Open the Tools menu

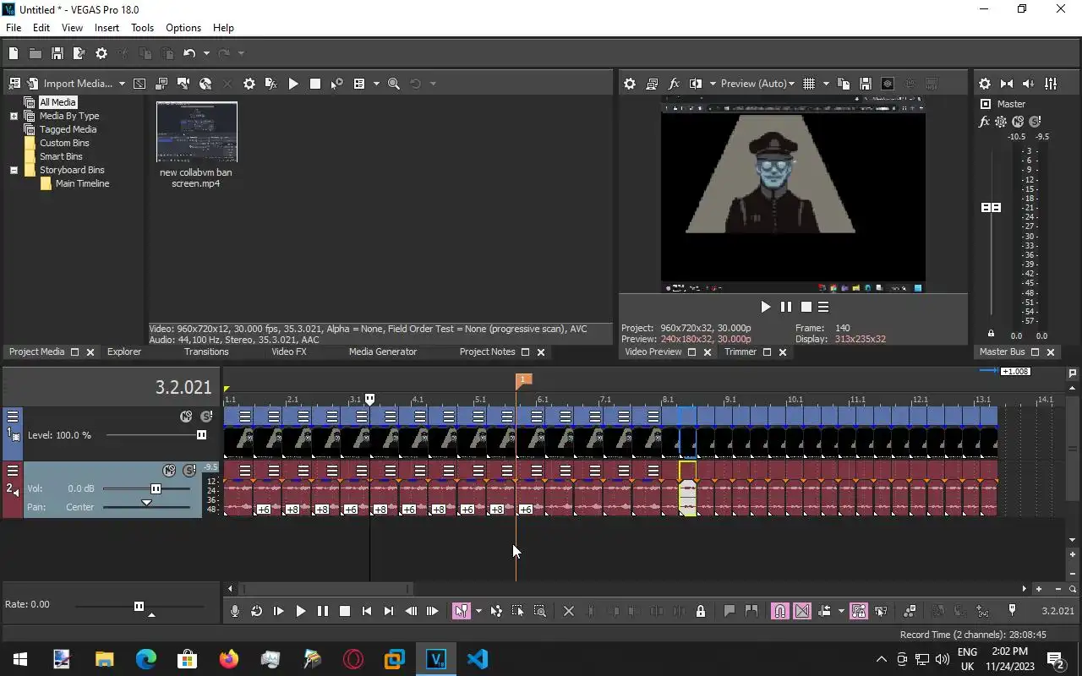point(142,28)
